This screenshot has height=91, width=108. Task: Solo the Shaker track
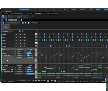[20, 46]
